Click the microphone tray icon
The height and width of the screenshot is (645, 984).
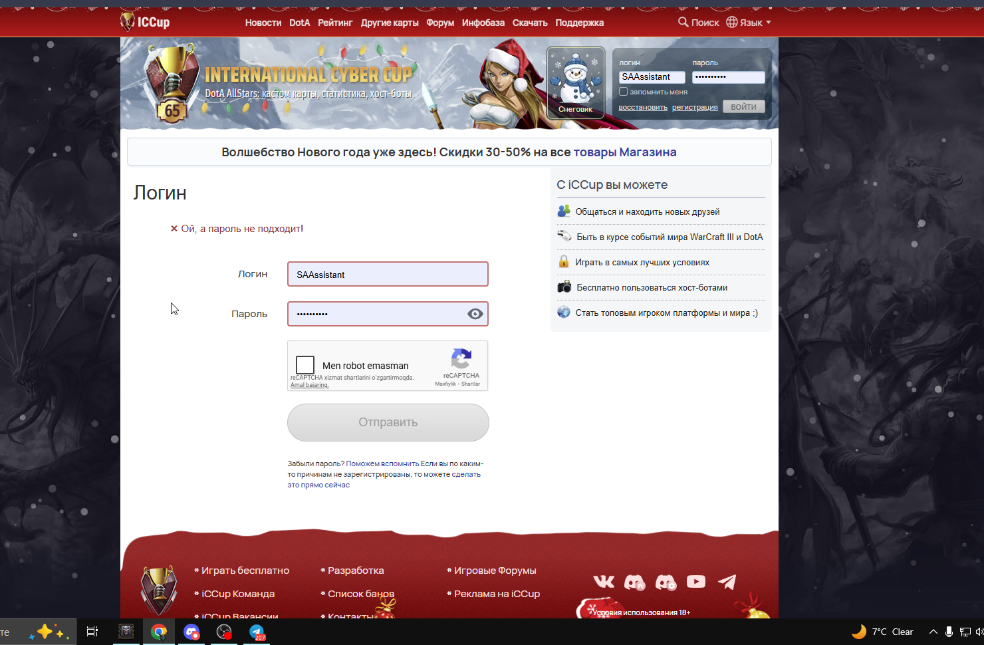click(949, 632)
